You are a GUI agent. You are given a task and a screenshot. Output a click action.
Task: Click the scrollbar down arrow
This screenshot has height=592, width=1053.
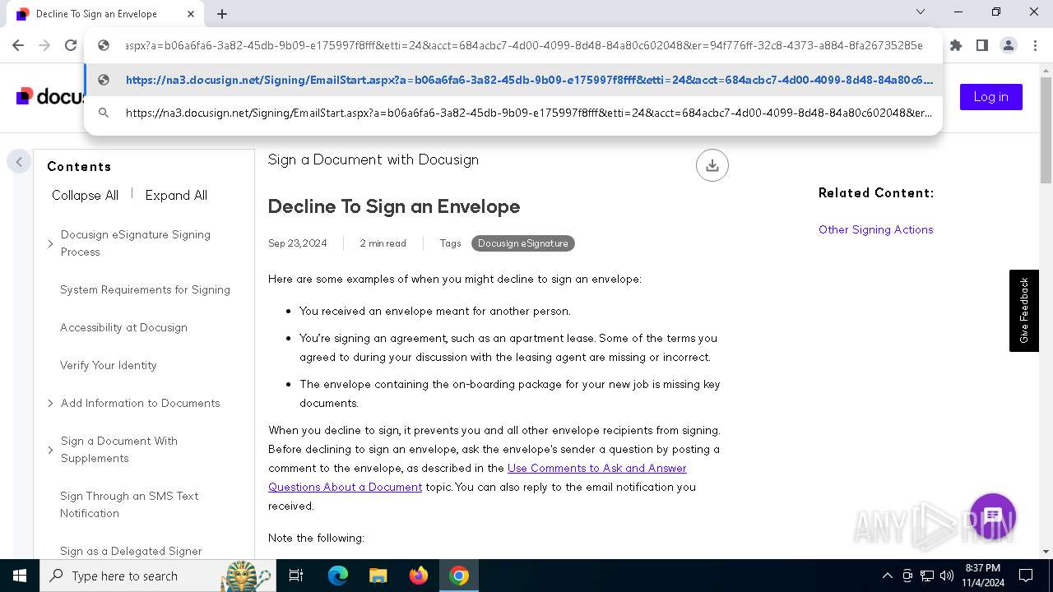tap(1046, 552)
